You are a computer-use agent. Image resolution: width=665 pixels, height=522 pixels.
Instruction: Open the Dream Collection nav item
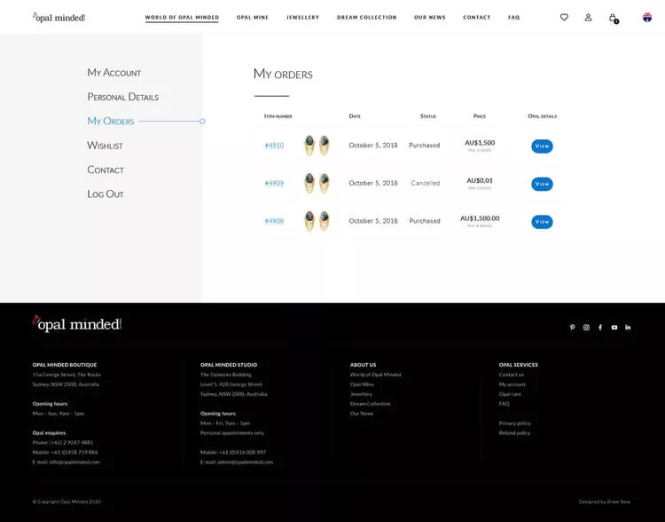366,18
